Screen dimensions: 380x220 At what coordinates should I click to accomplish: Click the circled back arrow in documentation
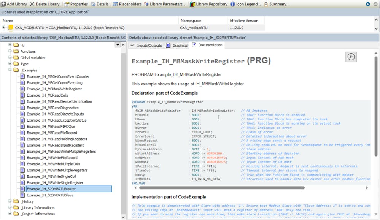(x=351, y=57)
